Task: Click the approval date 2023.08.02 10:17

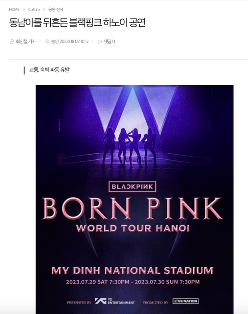Action: (x=70, y=42)
